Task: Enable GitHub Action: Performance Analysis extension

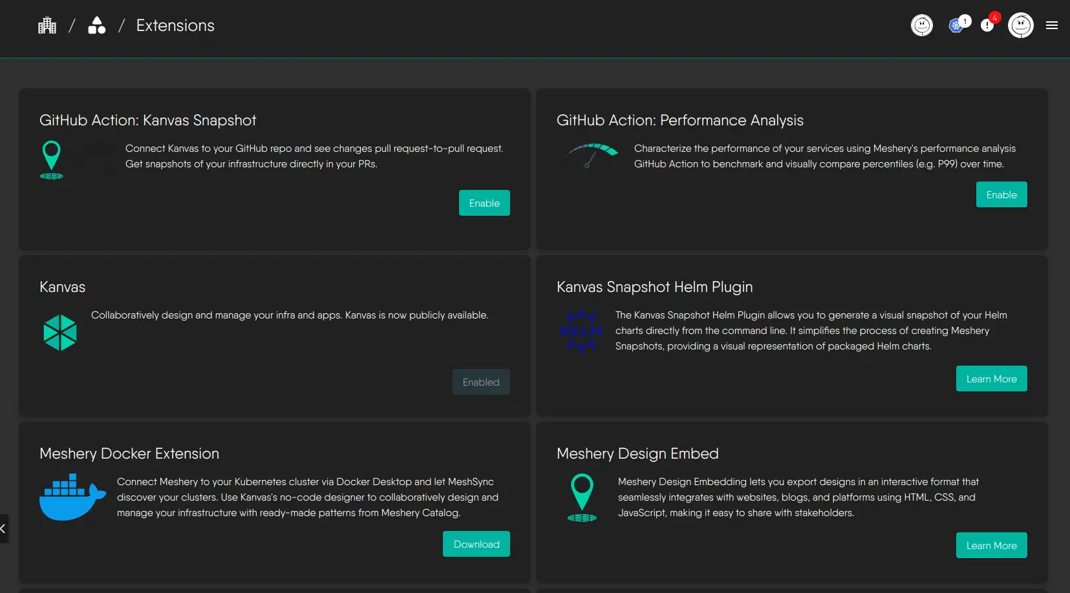Action: coord(1001,194)
